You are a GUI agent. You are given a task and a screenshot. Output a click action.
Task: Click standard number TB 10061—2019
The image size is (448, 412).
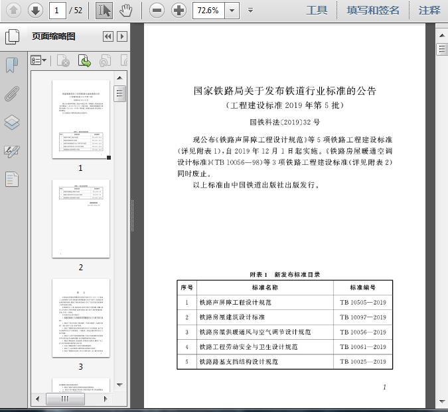tap(363, 346)
